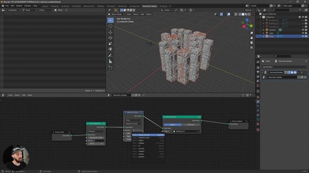Adjust Density Max field in Point Distribute
The image size is (309, 173).
click(x=96, y=138)
